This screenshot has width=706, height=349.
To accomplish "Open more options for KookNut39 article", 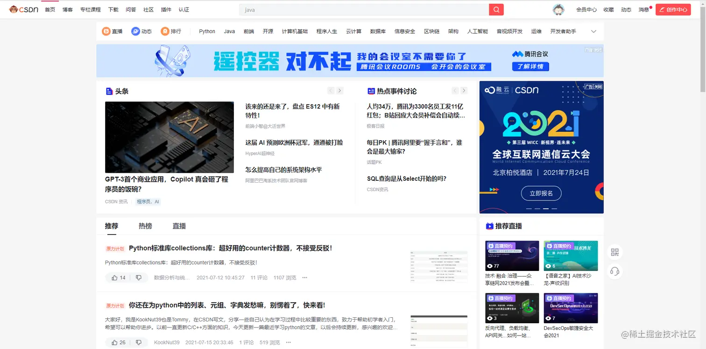I will click(x=289, y=342).
